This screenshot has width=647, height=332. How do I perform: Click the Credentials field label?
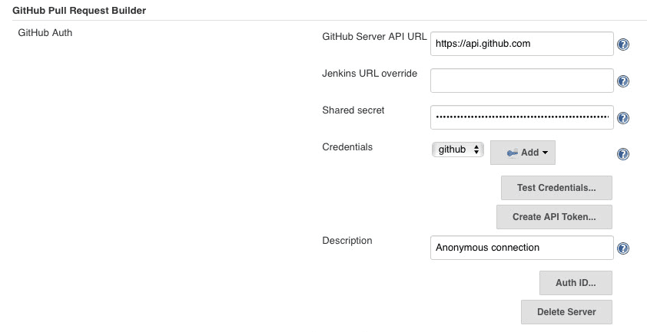tap(347, 147)
